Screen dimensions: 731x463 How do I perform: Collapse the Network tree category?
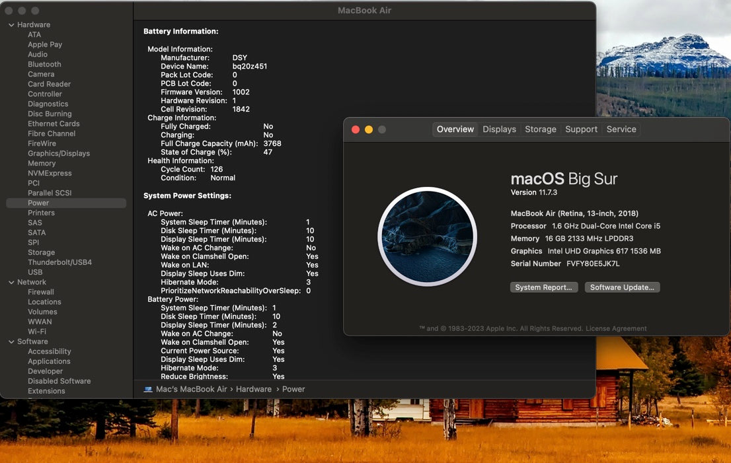pyautogui.click(x=11, y=282)
